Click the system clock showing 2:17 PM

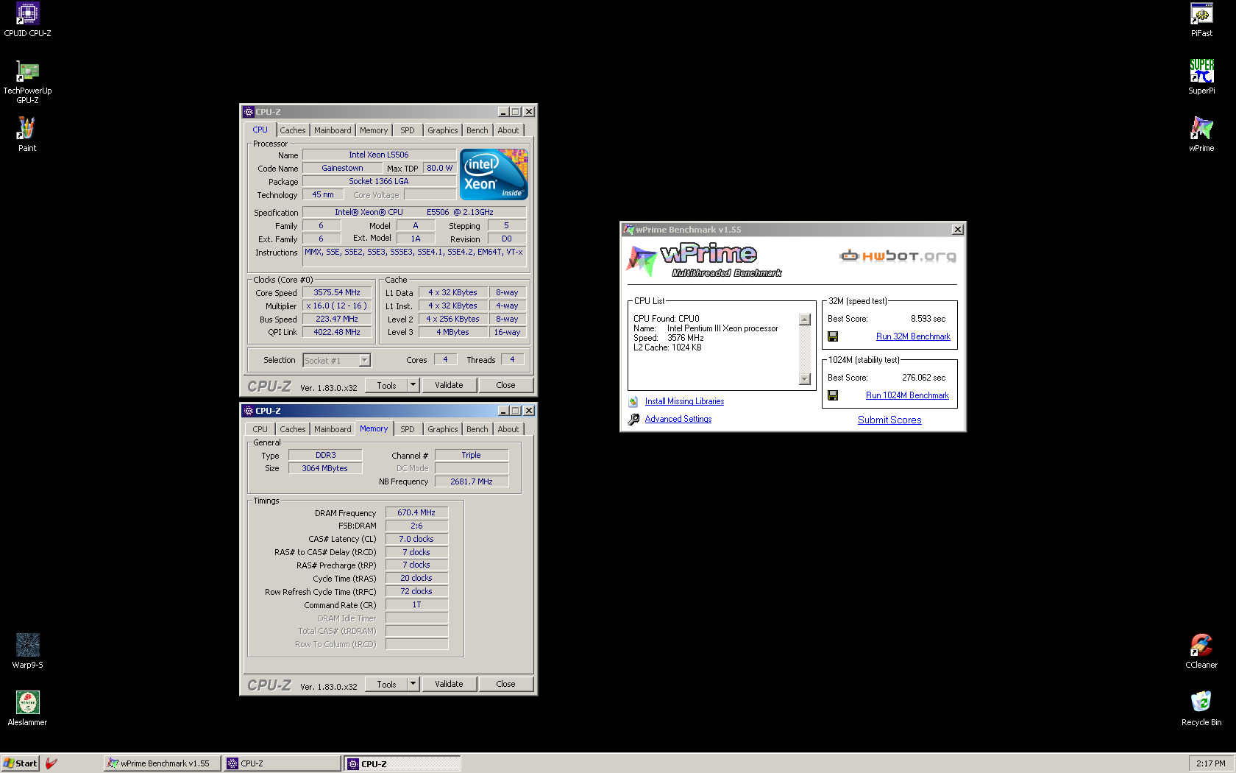click(1210, 763)
